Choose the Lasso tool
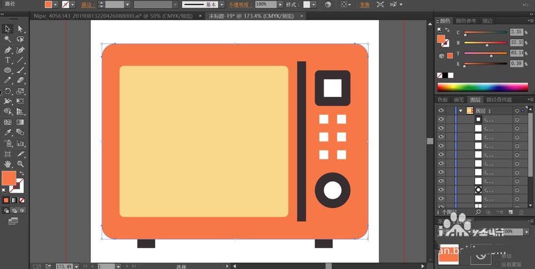 pyautogui.click(x=20, y=39)
